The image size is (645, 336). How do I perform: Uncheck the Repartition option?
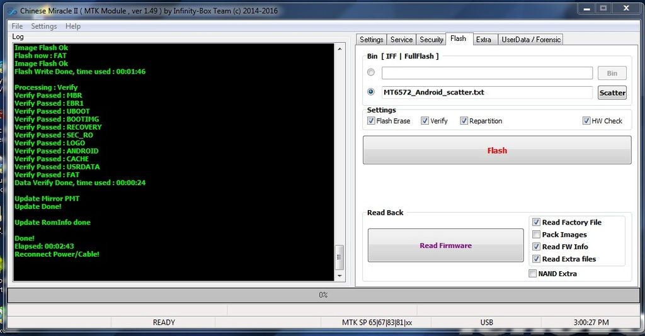tap(464, 121)
